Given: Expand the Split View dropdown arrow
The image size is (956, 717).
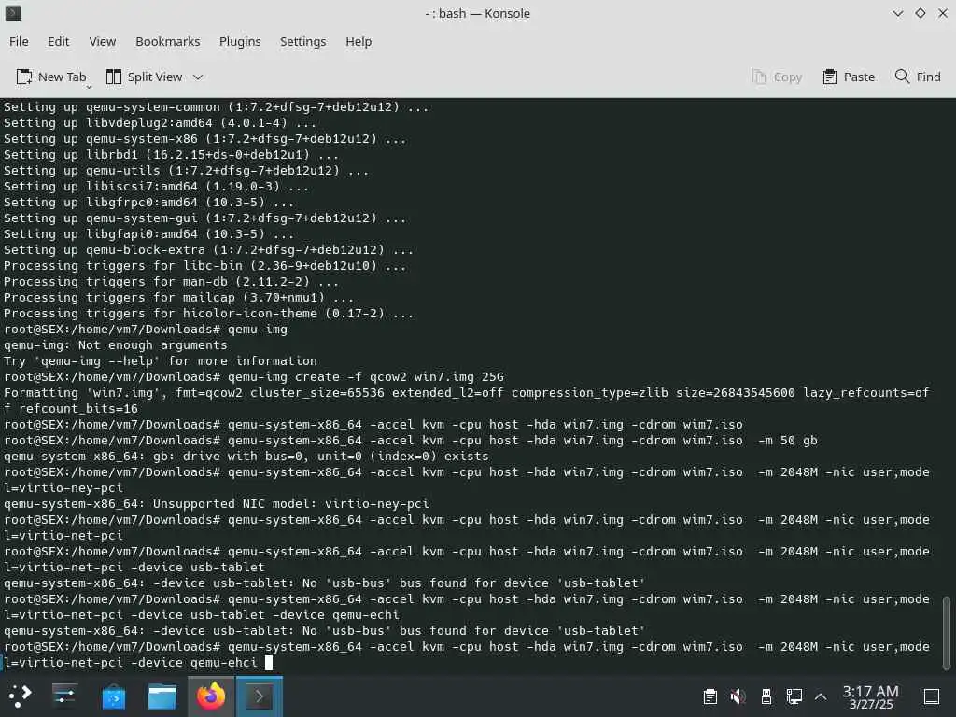Looking at the screenshot, I should pyautogui.click(x=198, y=77).
